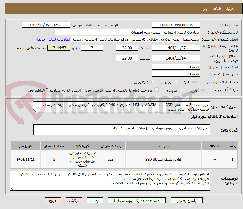243x209 pixels.
Task: Open اطلاعات تماس خریدار link
Action: tap(53, 39)
